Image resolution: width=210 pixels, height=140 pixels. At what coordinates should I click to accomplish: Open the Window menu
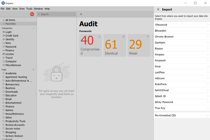tap(38, 9)
